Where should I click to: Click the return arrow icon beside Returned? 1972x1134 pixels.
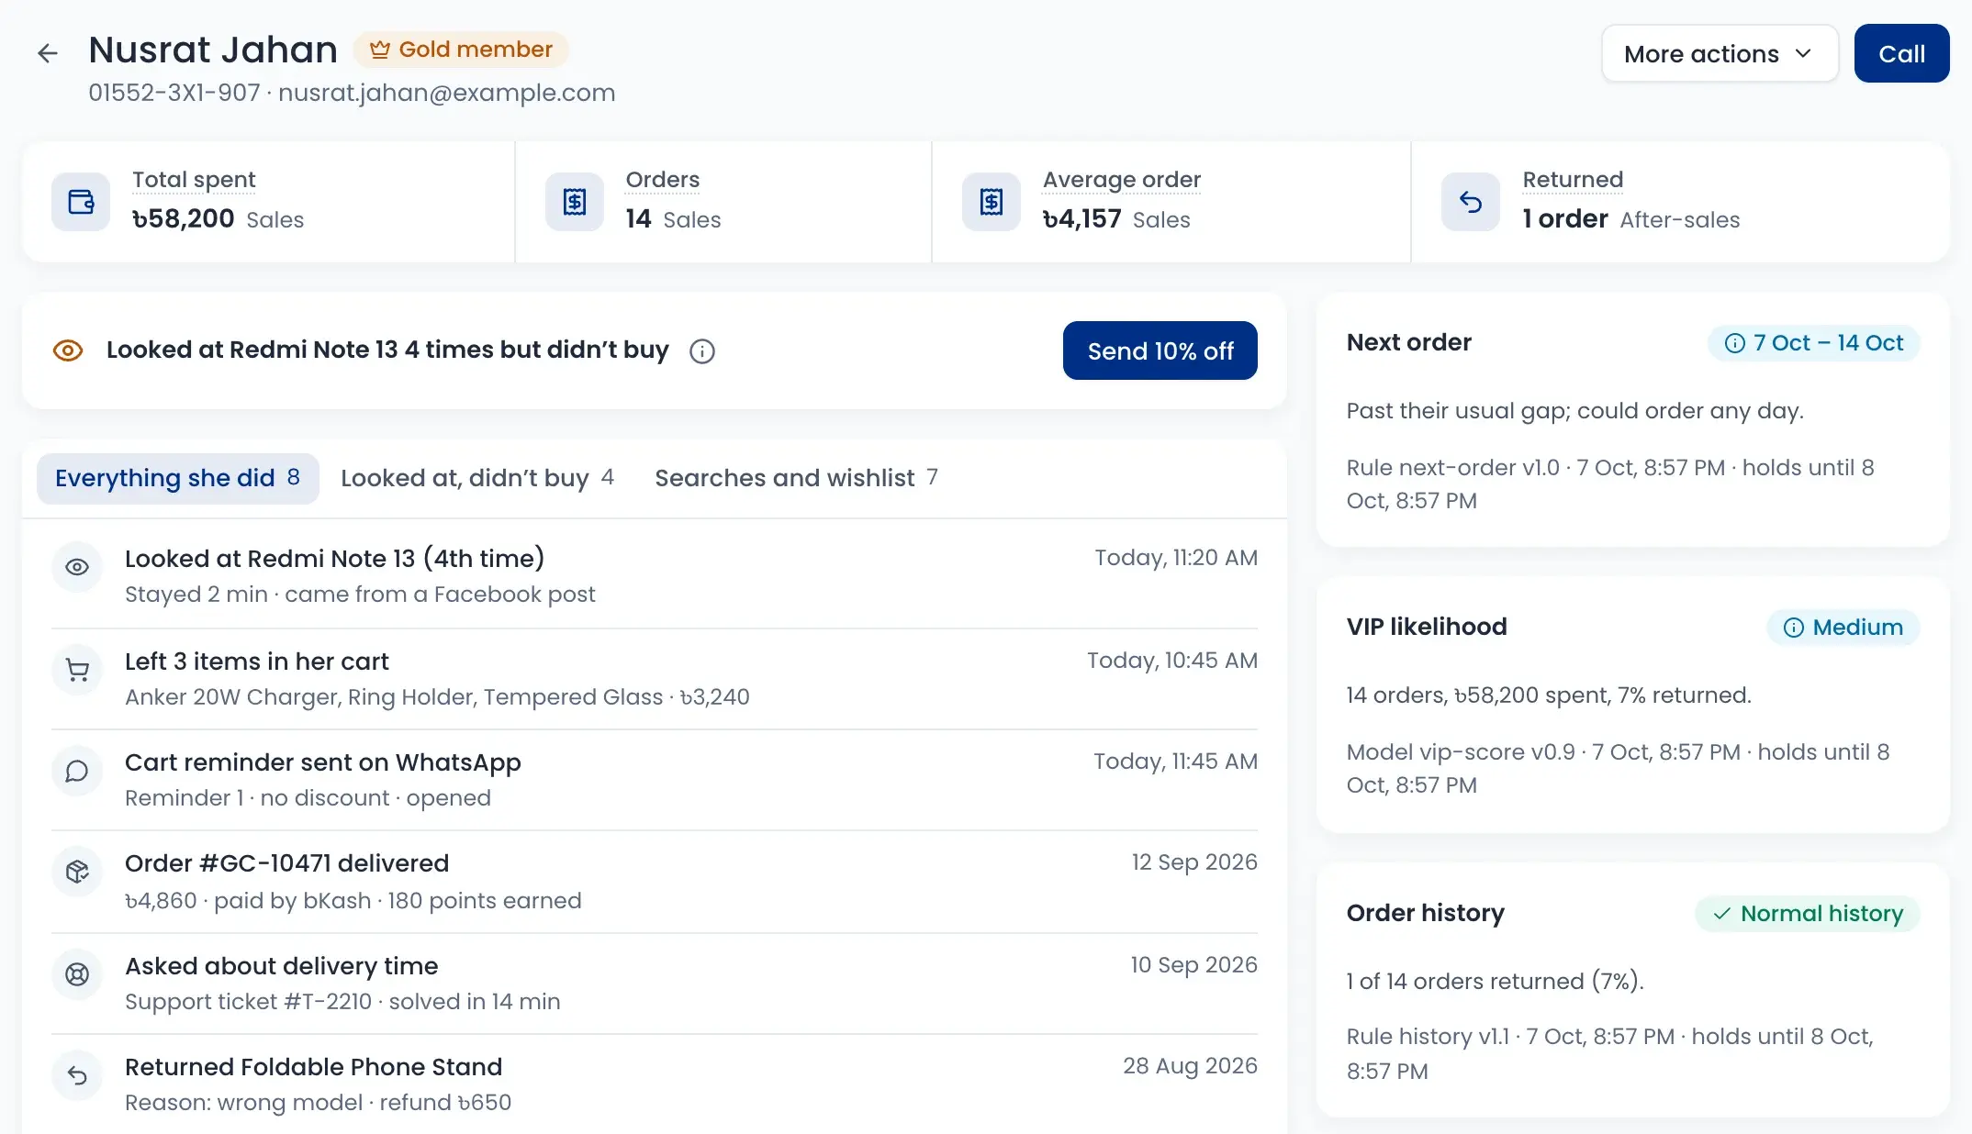coord(1471,202)
